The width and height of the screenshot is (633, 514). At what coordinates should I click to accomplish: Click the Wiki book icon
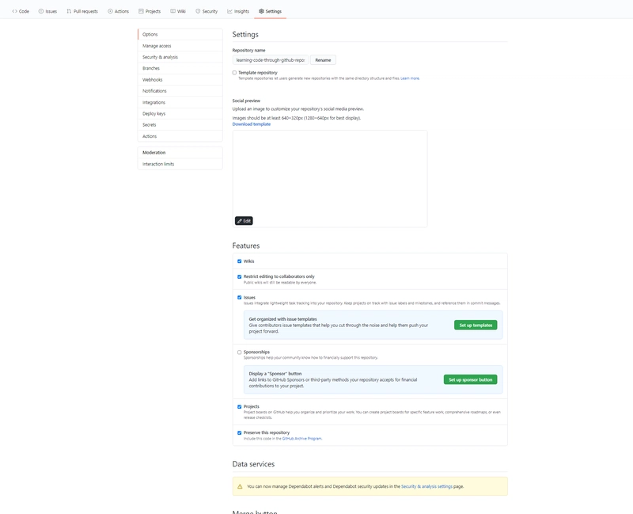172,11
